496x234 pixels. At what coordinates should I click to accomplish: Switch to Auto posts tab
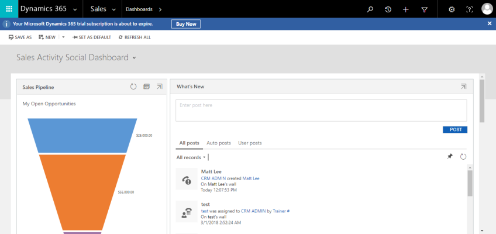(x=219, y=143)
